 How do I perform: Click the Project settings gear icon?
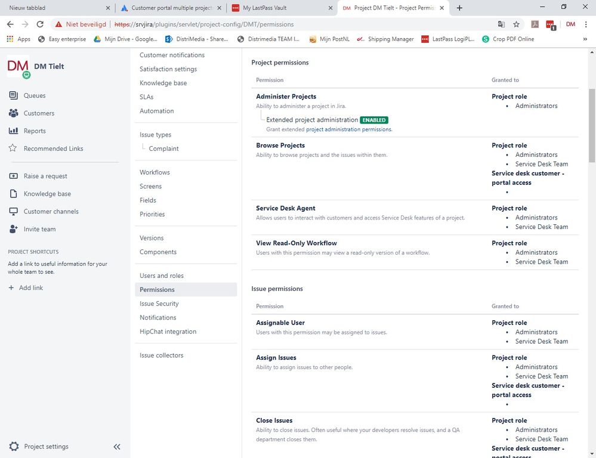pyautogui.click(x=14, y=446)
